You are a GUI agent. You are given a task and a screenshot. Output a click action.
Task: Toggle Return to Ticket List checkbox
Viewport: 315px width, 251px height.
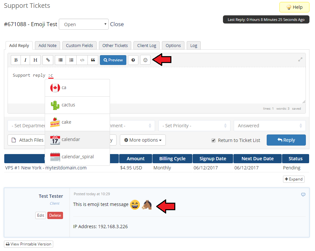coord(213,140)
